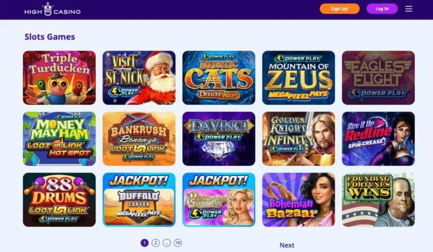Image resolution: width=433 pixels, height=252 pixels.
Task: Click the Next page link
Action: pyautogui.click(x=287, y=245)
